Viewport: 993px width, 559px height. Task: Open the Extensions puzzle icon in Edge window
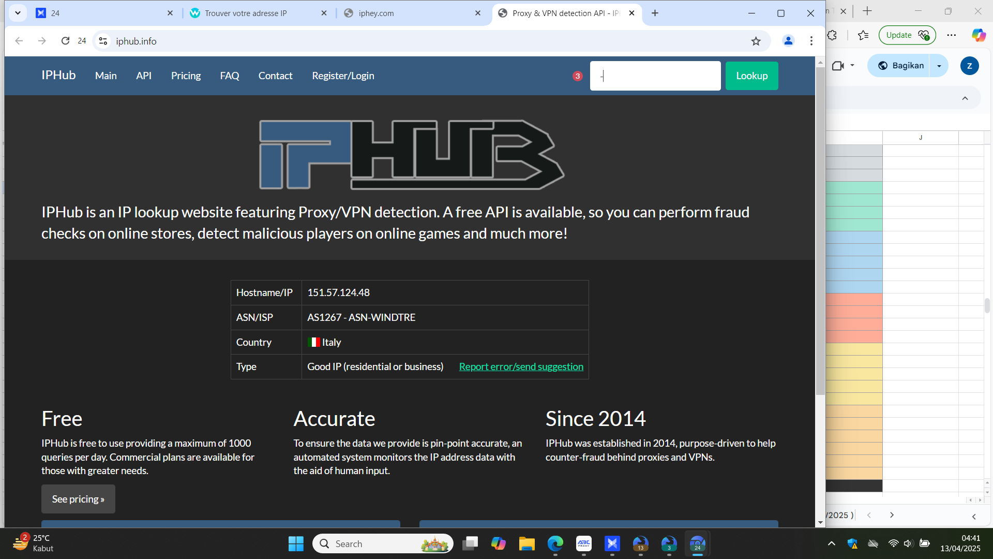pos(832,35)
